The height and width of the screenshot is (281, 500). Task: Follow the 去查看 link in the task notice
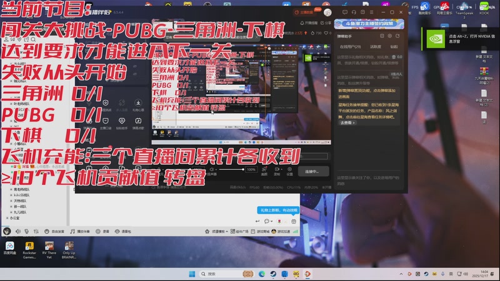tap(347, 122)
